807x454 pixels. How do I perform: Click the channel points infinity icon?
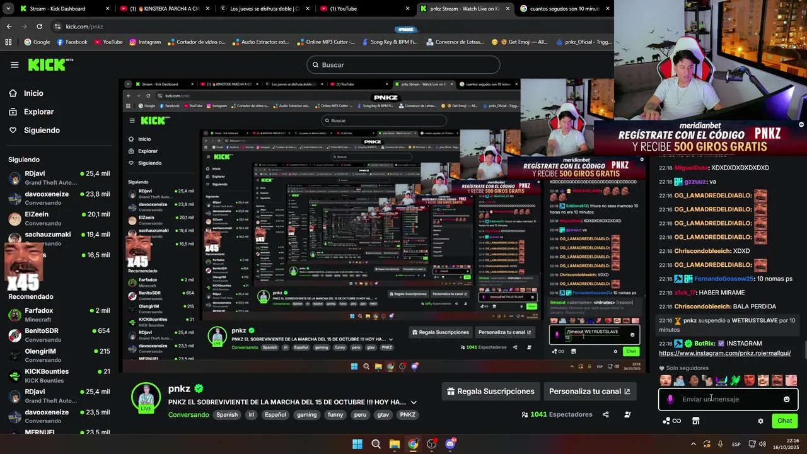(672, 421)
